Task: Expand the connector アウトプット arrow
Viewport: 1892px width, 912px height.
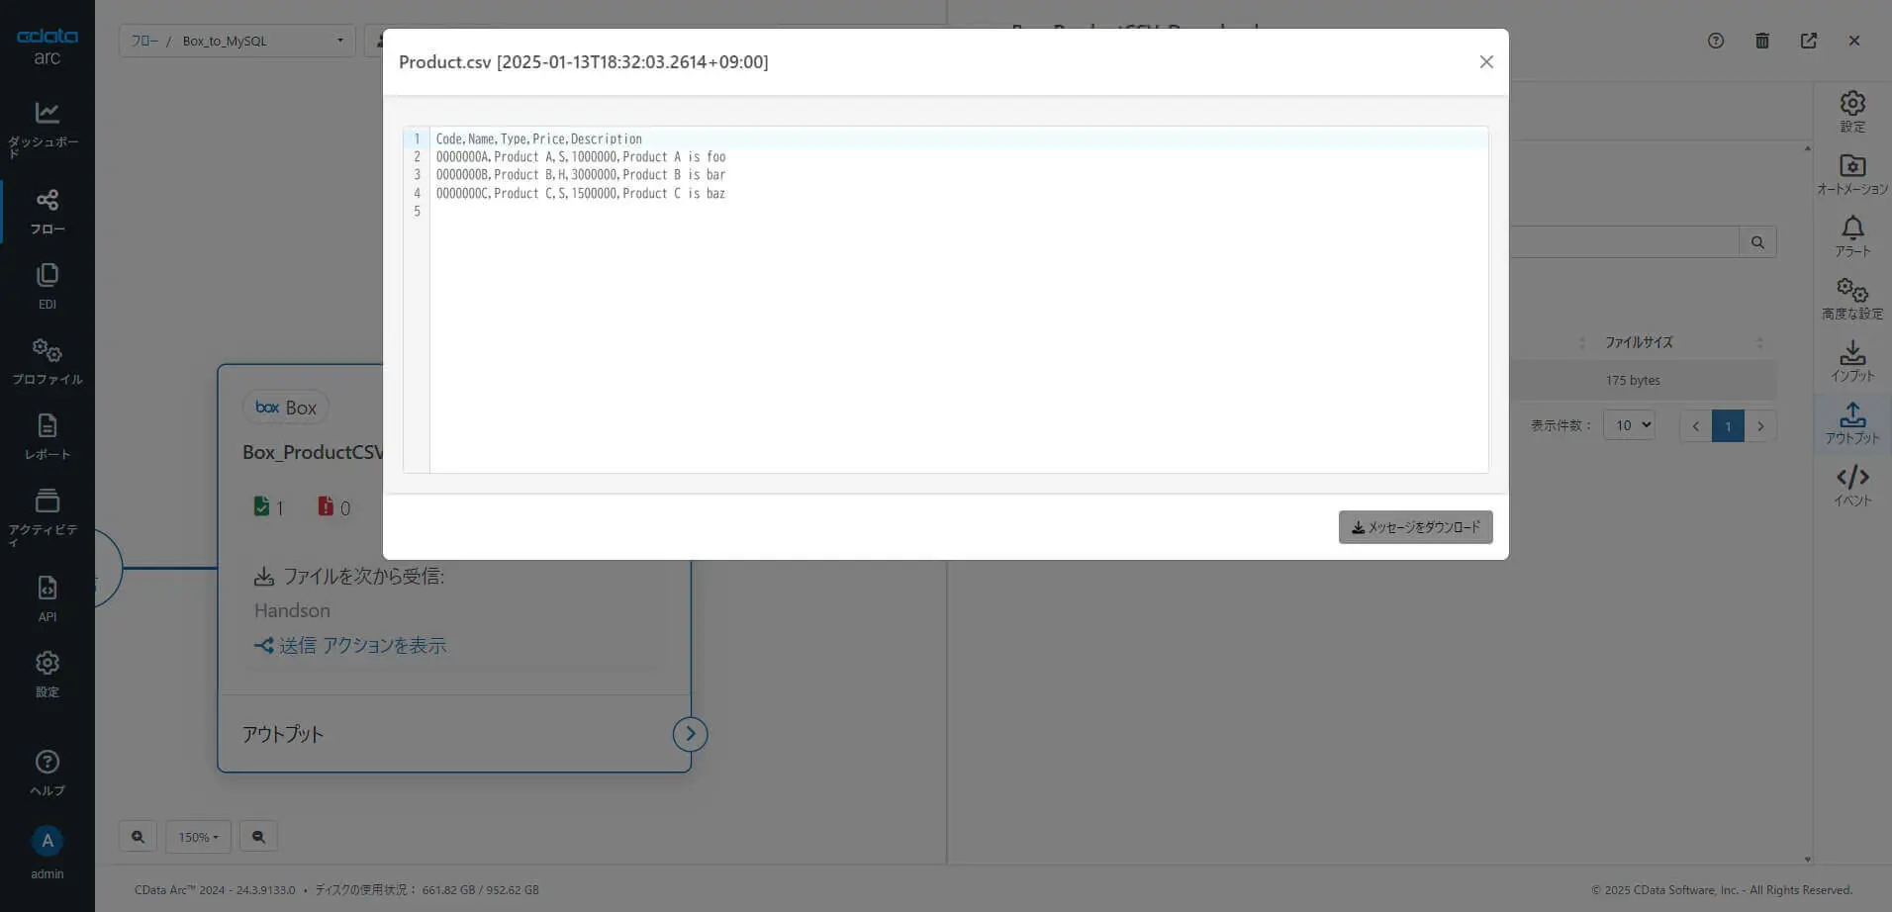Action: pos(690,734)
